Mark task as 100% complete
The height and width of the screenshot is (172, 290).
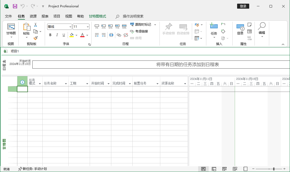(x=124, y=26)
